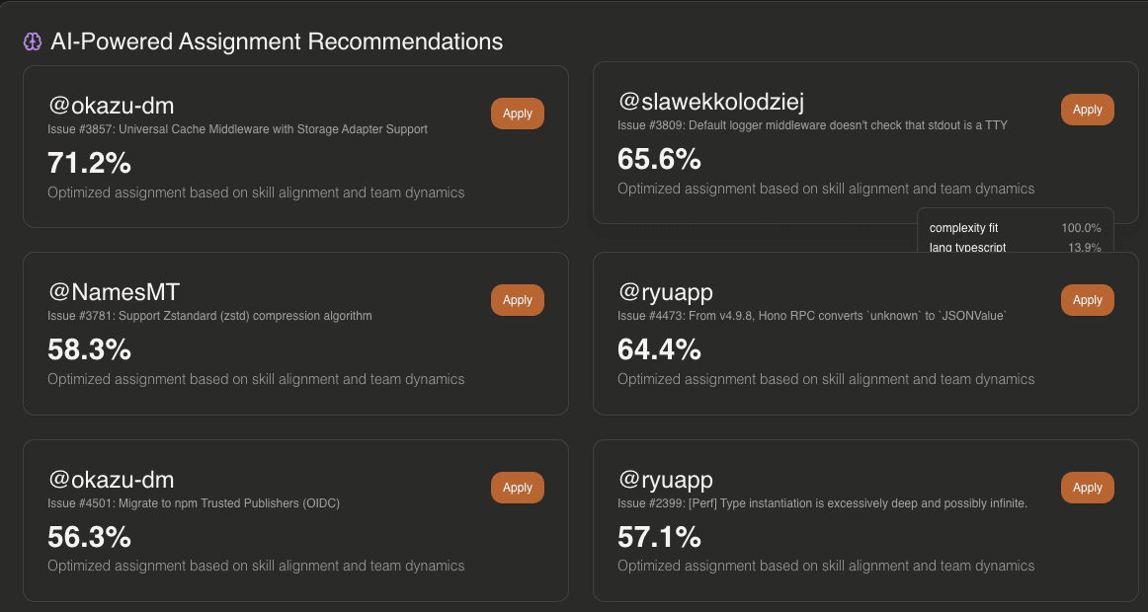Click the 65.6% match score
This screenshot has width=1148, height=612.
(x=659, y=158)
